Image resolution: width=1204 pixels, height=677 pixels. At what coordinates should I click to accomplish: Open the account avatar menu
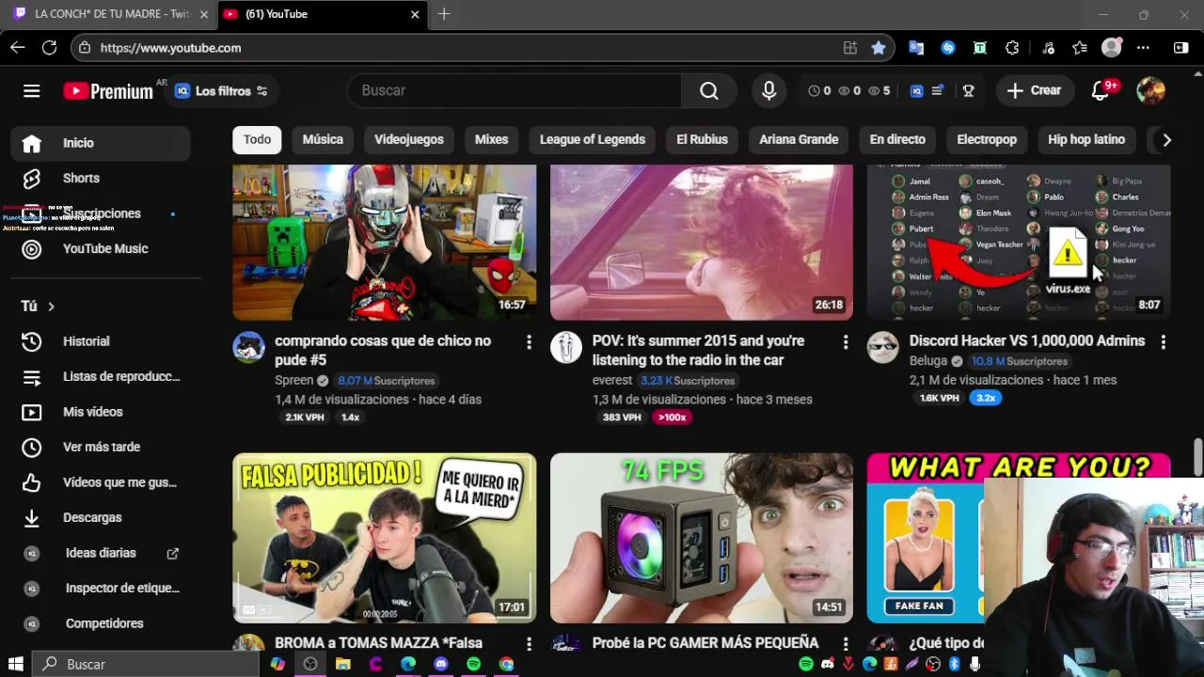(1151, 90)
